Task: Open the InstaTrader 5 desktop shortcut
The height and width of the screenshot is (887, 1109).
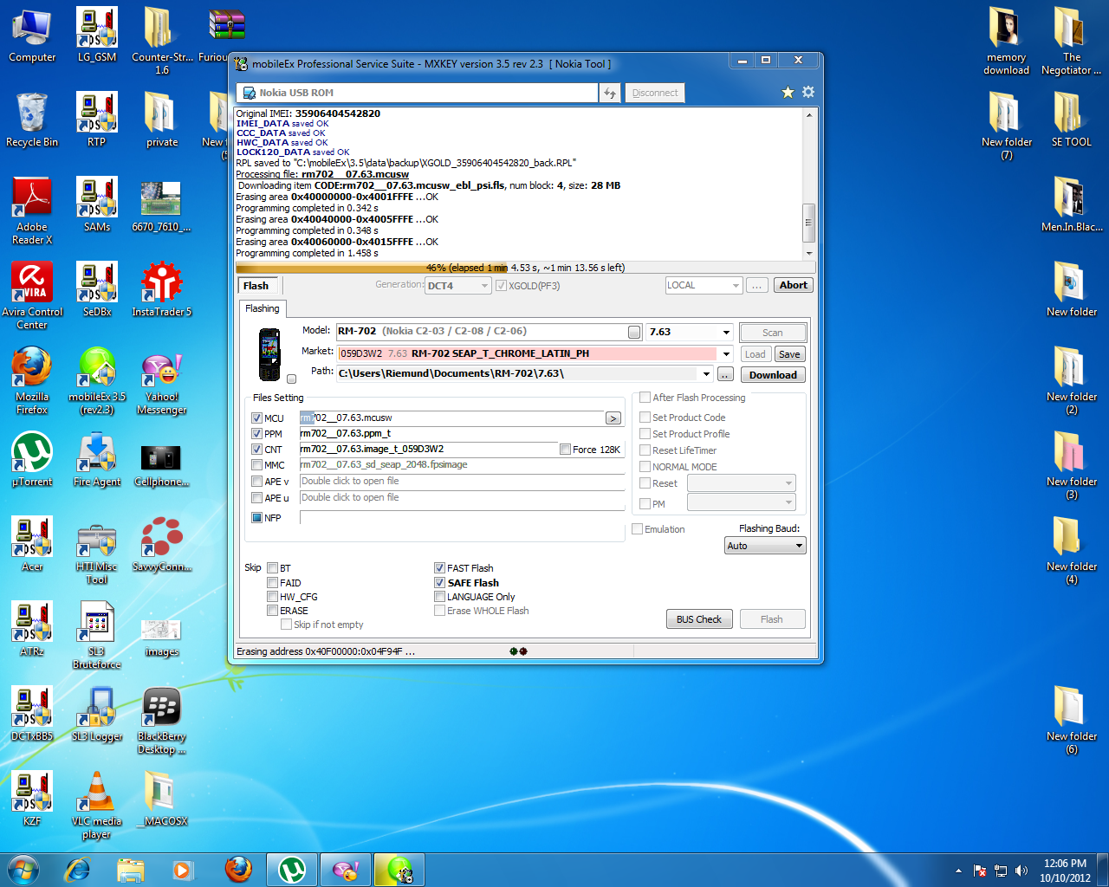Action: tap(162, 290)
